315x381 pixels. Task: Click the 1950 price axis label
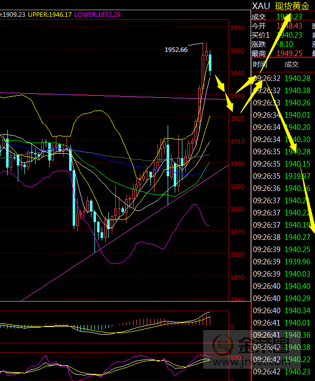coord(237,51)
